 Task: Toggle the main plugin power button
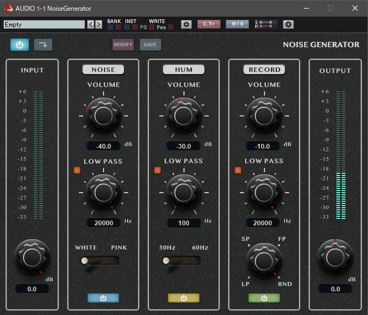19,45
